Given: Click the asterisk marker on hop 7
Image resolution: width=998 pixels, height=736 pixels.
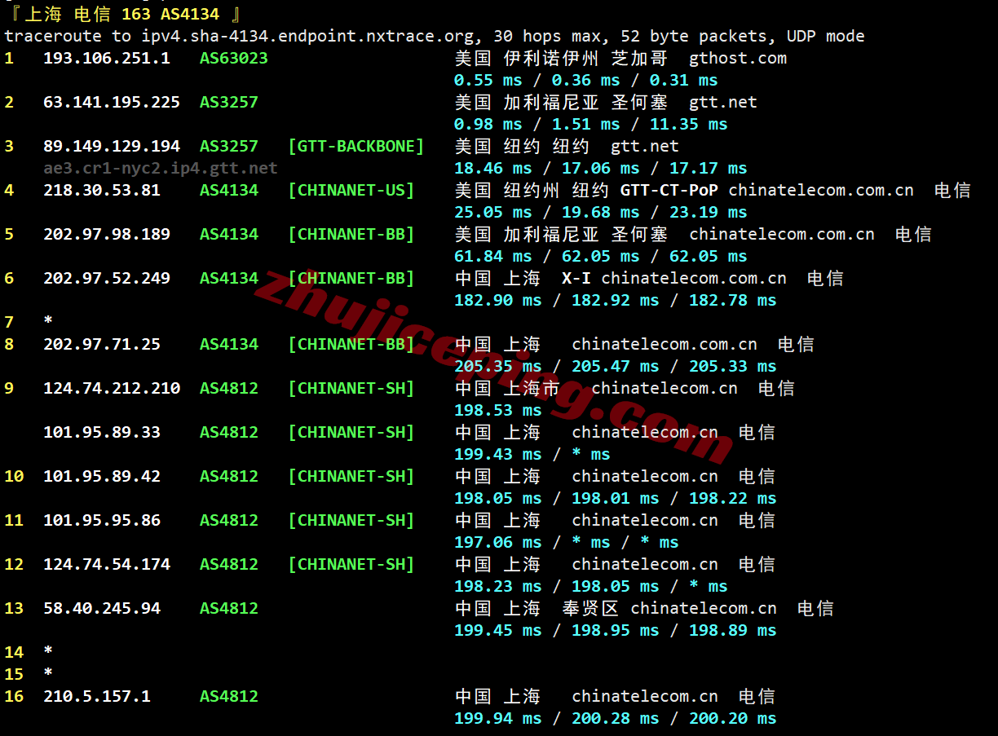Looking at the screenshot, I should [x=47, y=322].
